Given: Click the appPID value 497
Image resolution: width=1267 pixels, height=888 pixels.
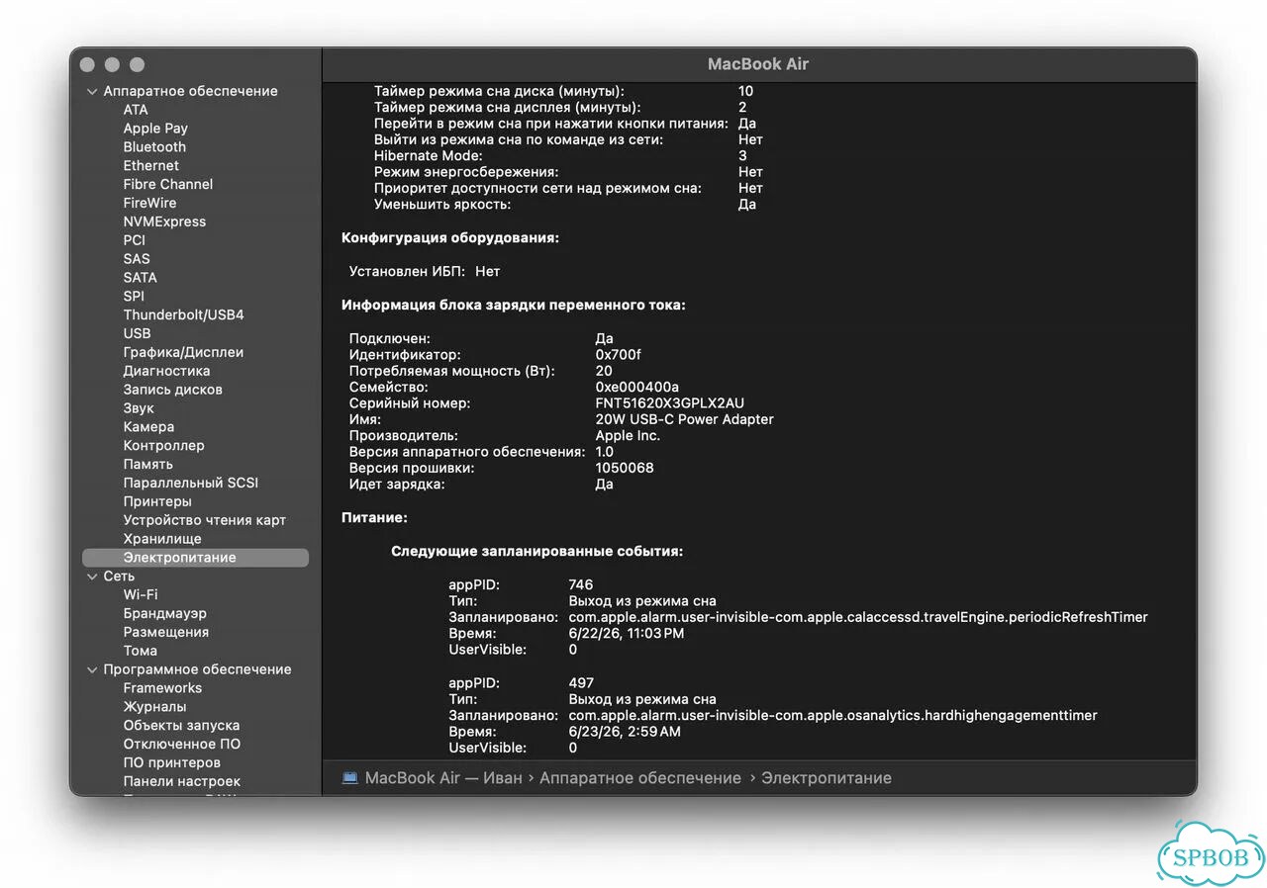Looking at the screenshot, I should 581,682.
